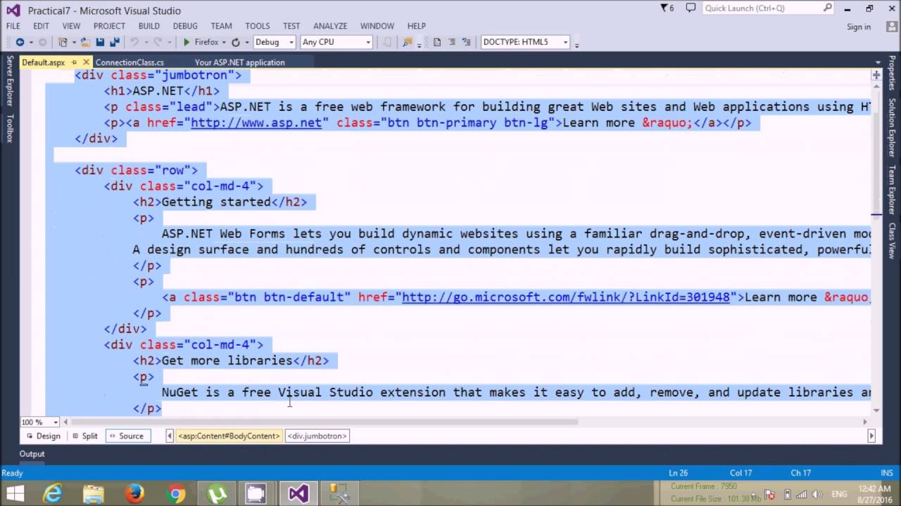Open the Debug configuration dropdown
This screenshot has height=506, width=901.
click(x=291, y=42)
